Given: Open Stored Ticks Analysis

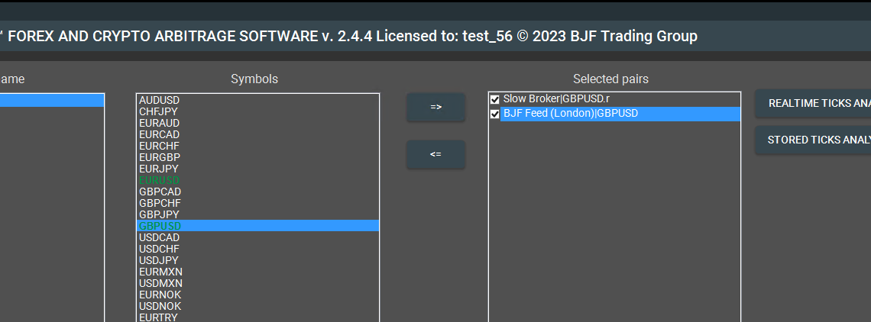Looking at the screenshot, I should (x=813, y=140).
